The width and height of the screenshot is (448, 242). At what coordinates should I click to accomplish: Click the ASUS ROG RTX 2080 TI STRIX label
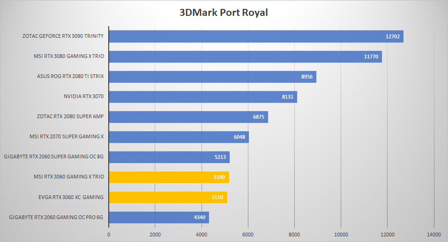pos(70,76)
